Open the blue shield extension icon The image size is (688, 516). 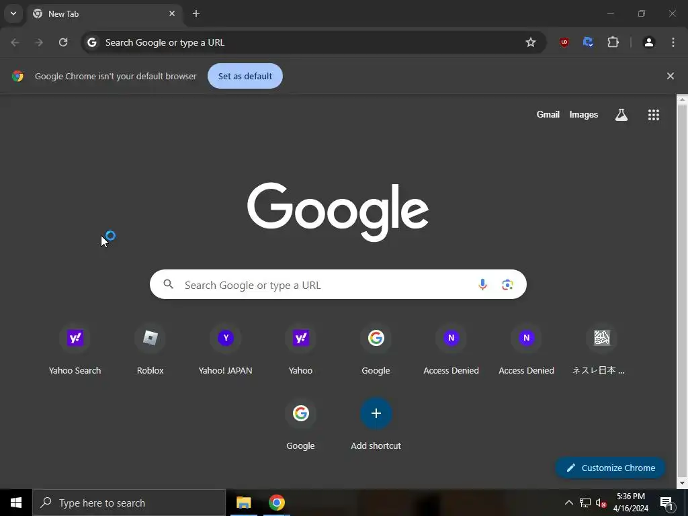pos(588,42)
